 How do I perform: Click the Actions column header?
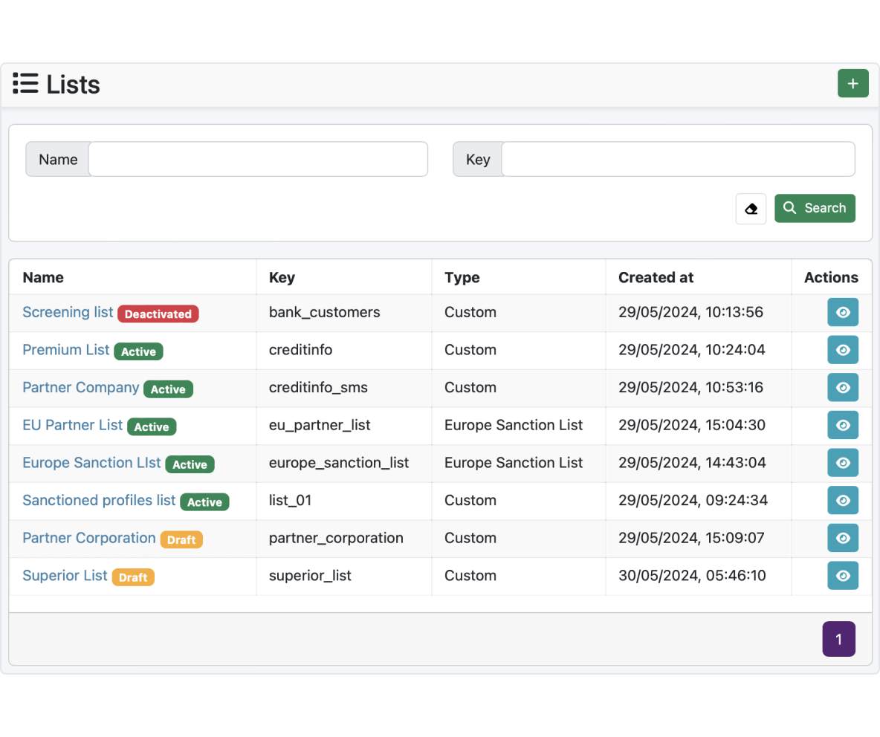[x=831, y=278]
